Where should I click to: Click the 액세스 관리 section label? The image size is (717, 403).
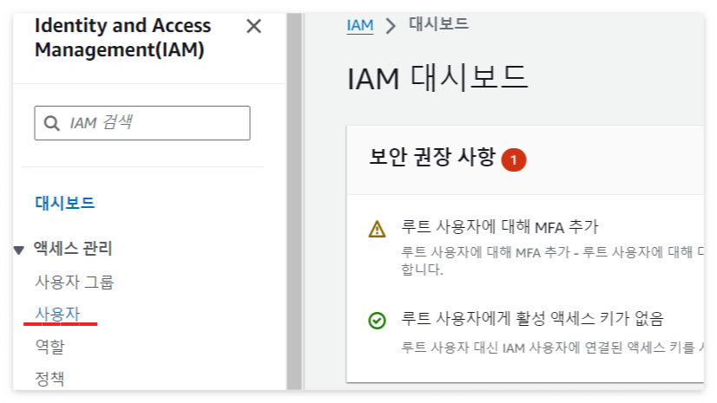point(73,249)
